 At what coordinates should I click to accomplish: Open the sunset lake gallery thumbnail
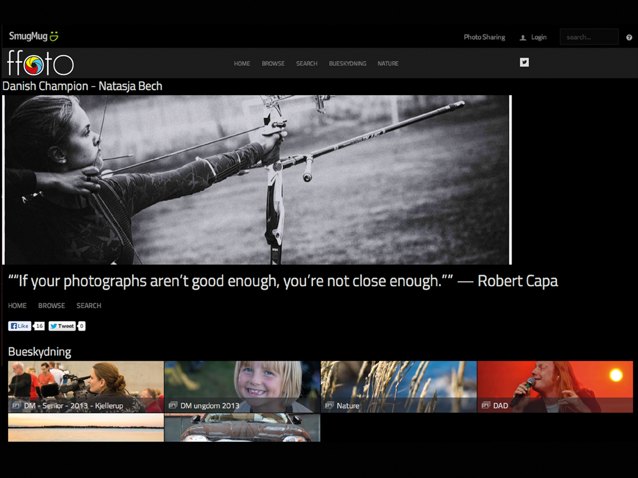coord(86,428)
